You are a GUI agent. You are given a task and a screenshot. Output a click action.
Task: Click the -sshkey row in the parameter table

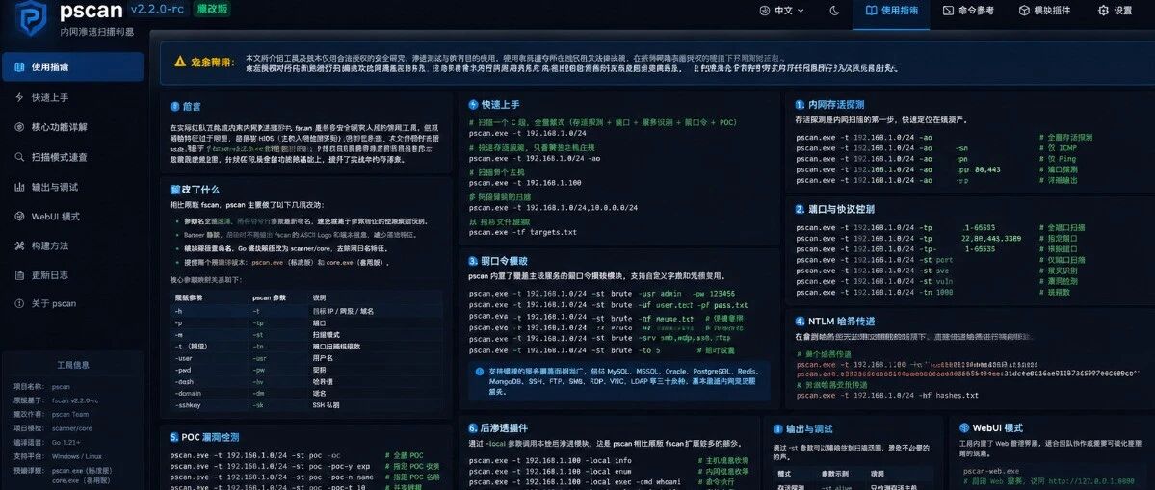coord(306,404)
